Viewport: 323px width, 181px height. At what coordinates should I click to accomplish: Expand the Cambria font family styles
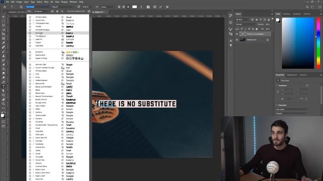[33, 112]
